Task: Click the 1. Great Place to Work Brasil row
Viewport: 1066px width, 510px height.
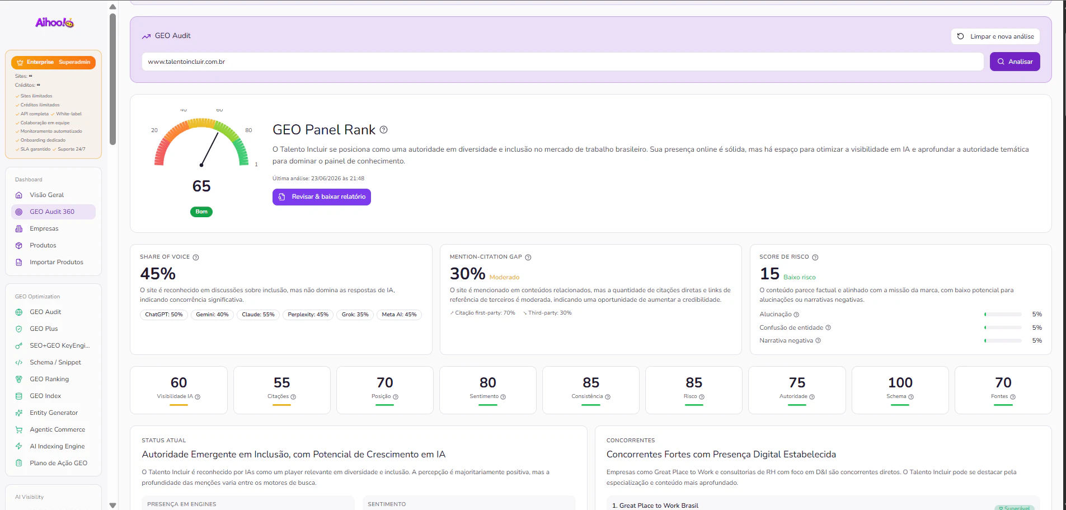Action: (x=823, y=504)
